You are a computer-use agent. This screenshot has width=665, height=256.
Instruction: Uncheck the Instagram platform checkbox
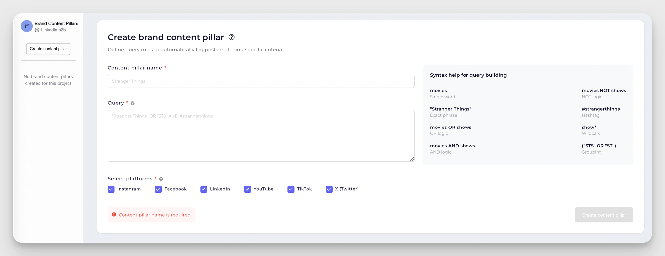point(111,189)
